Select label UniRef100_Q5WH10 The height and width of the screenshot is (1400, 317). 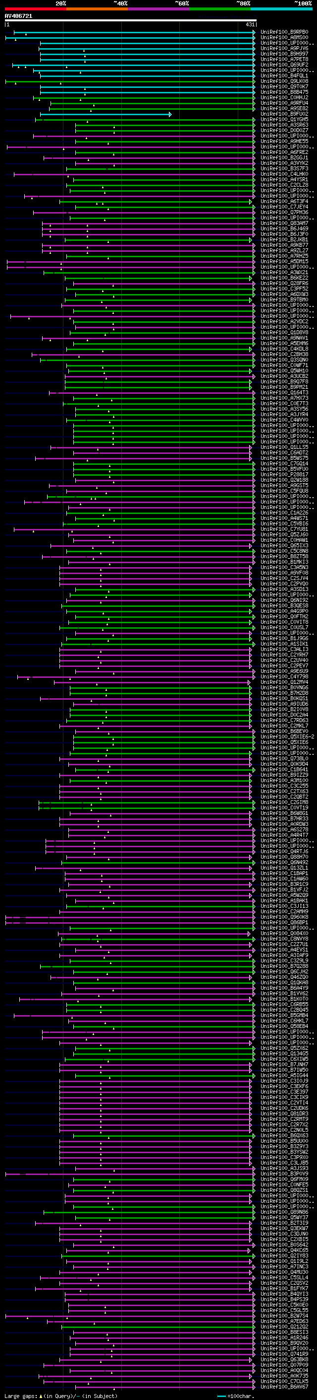pos(284,370)
